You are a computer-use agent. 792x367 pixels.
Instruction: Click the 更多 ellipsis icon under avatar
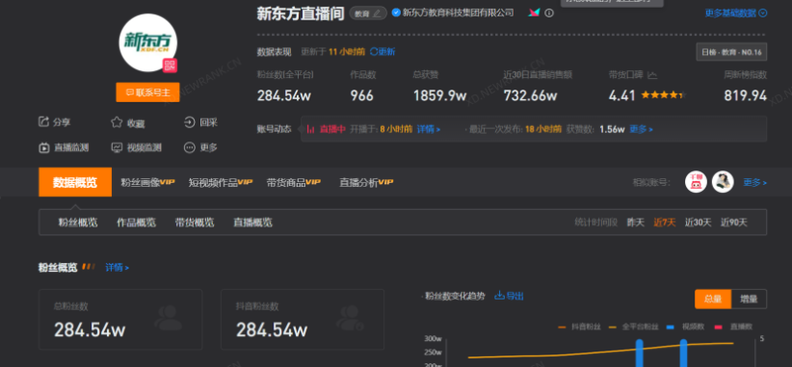(189, 147)
